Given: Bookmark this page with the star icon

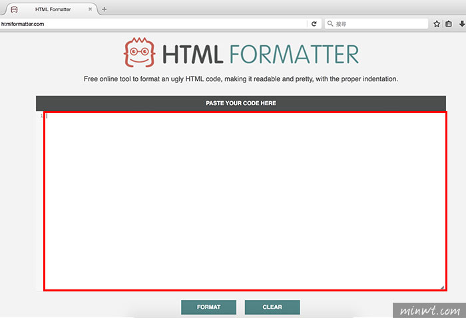Looking at the screenshot, I should click(437, 24).
